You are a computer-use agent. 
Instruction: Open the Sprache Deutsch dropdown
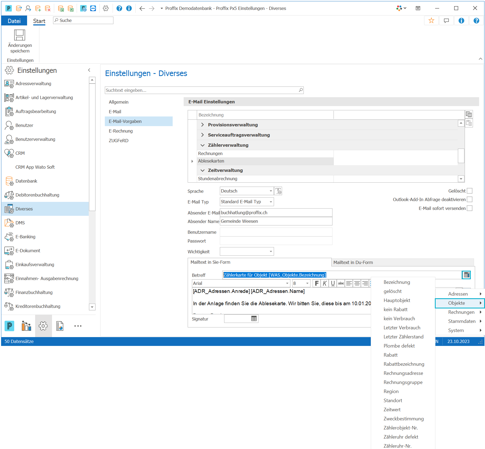(x=271, y=191)
